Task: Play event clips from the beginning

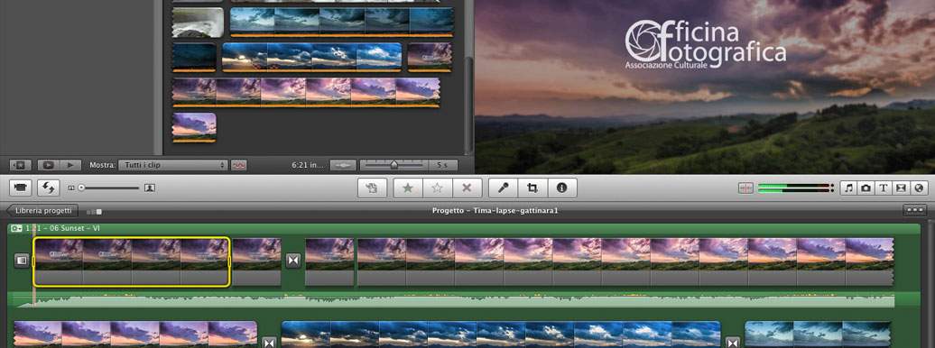Action: [x=70, y=165]
